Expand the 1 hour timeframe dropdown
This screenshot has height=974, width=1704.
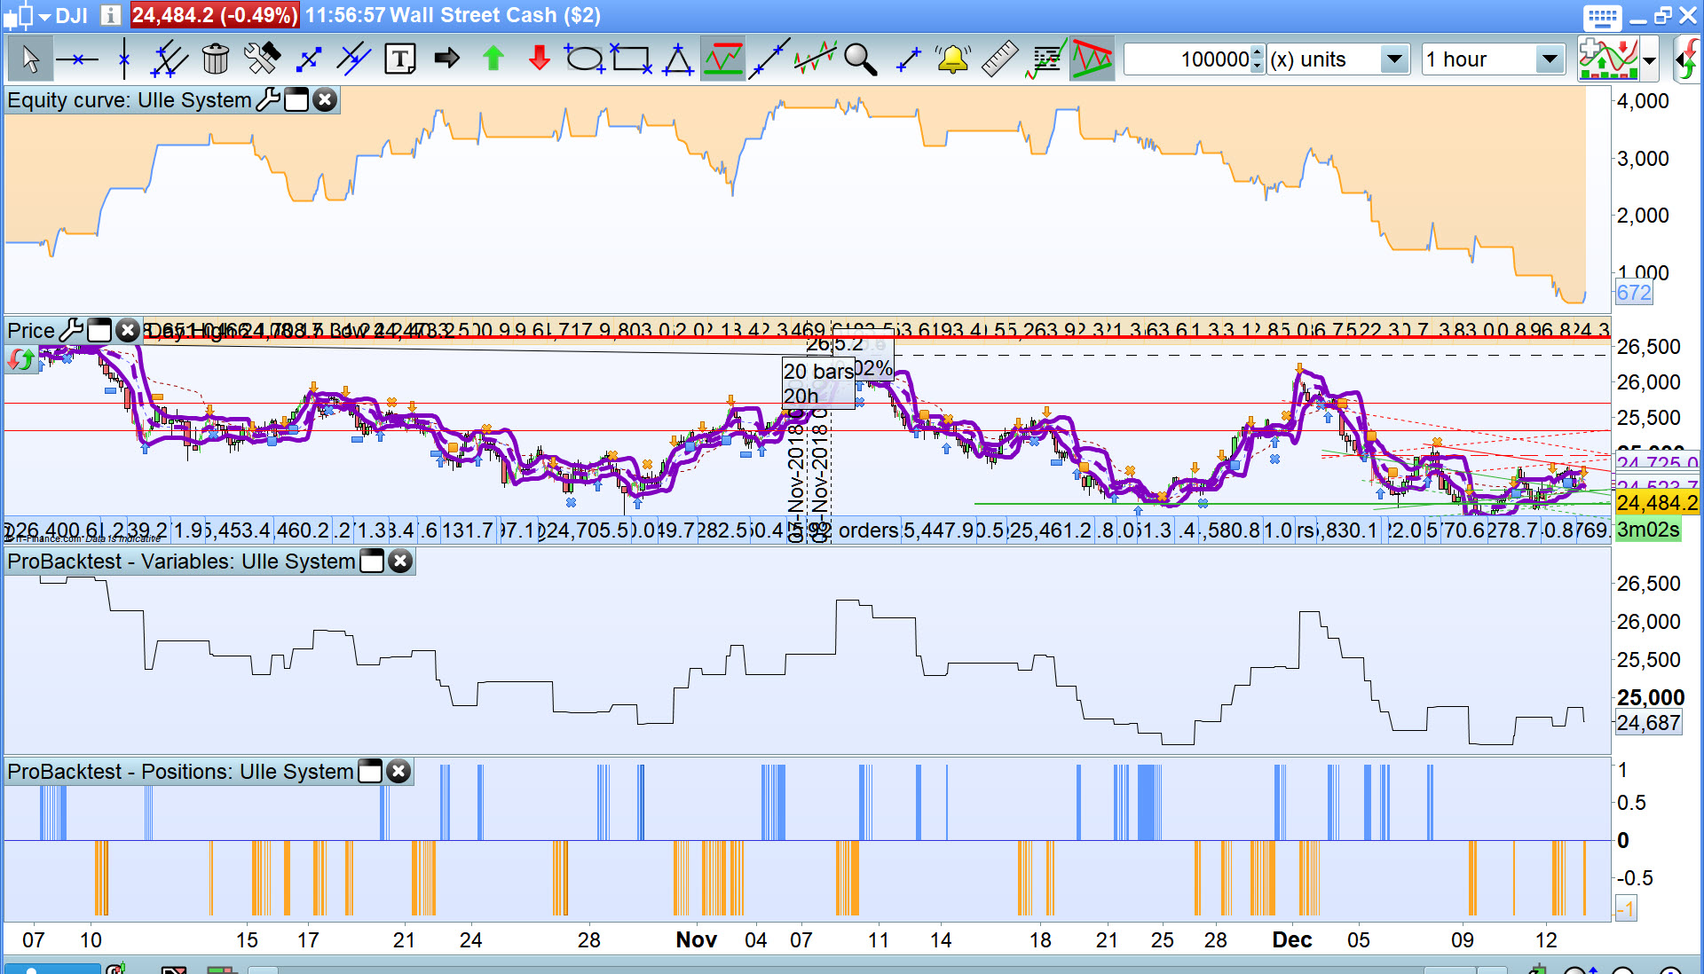coord(1550,59)
